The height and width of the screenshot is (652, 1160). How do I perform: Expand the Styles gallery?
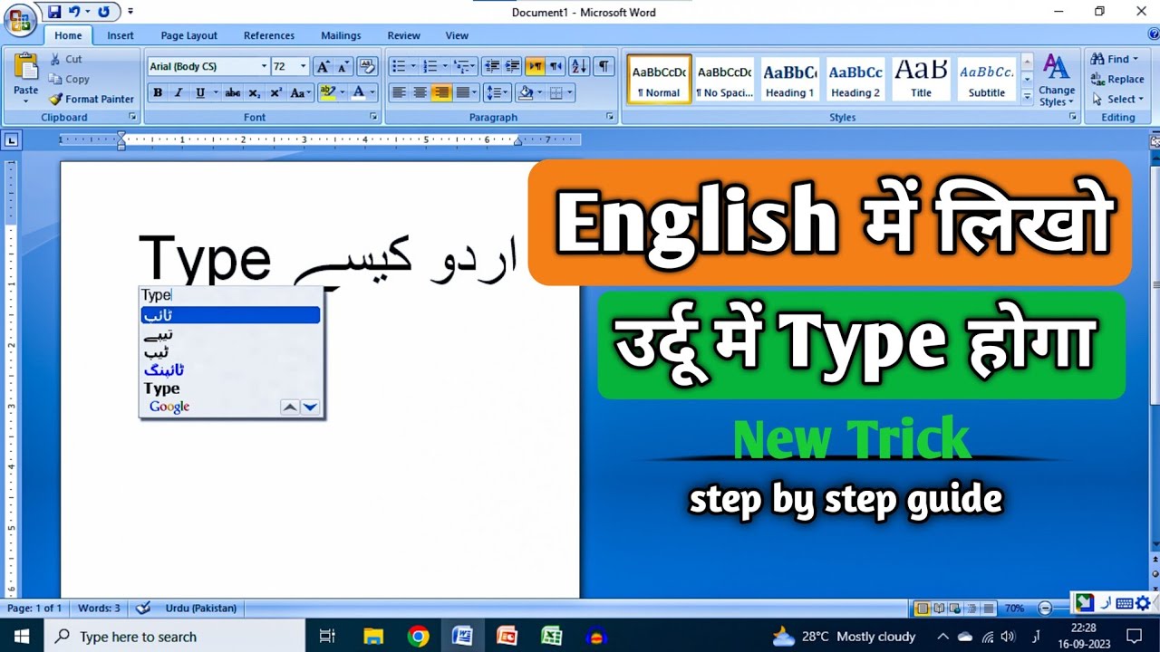point(1027,97)
